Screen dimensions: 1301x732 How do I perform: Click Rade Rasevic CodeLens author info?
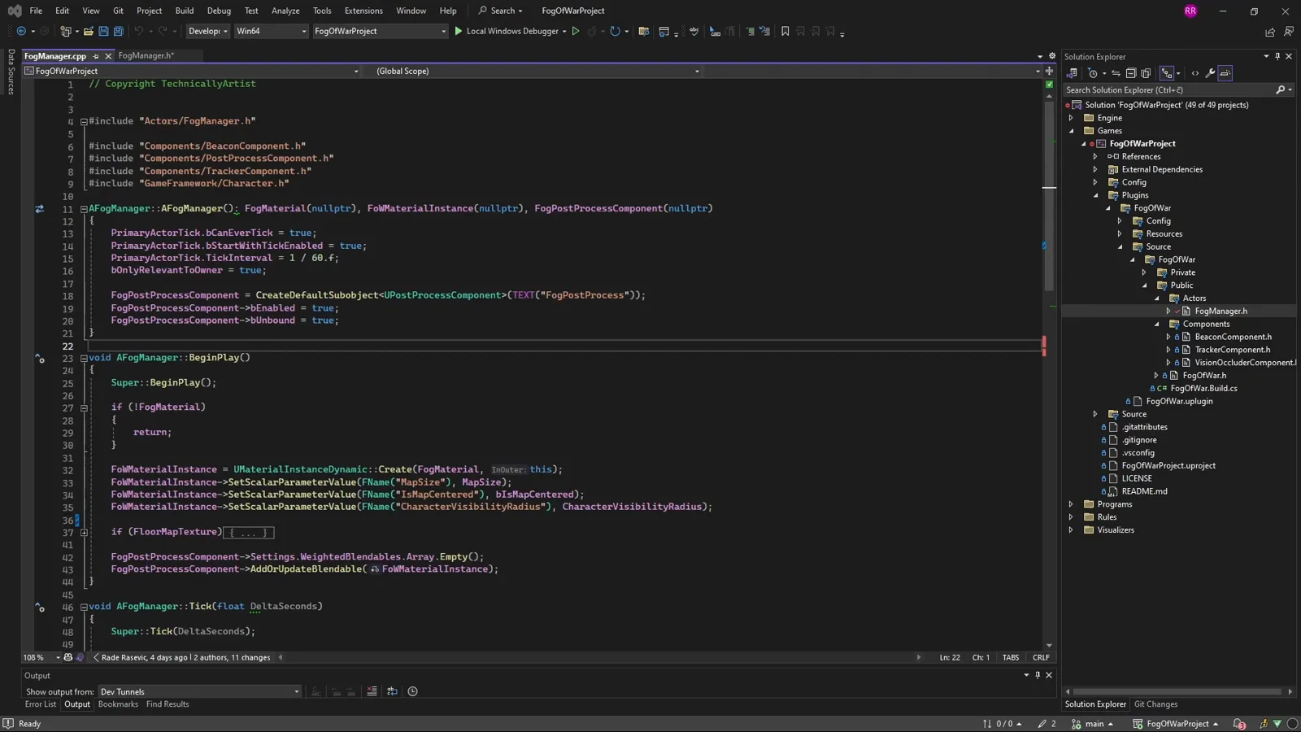(x=185, y=657)
